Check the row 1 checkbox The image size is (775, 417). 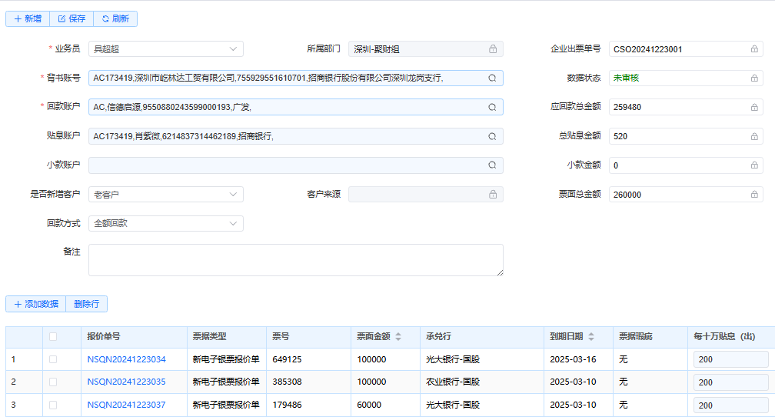[53, 359]
